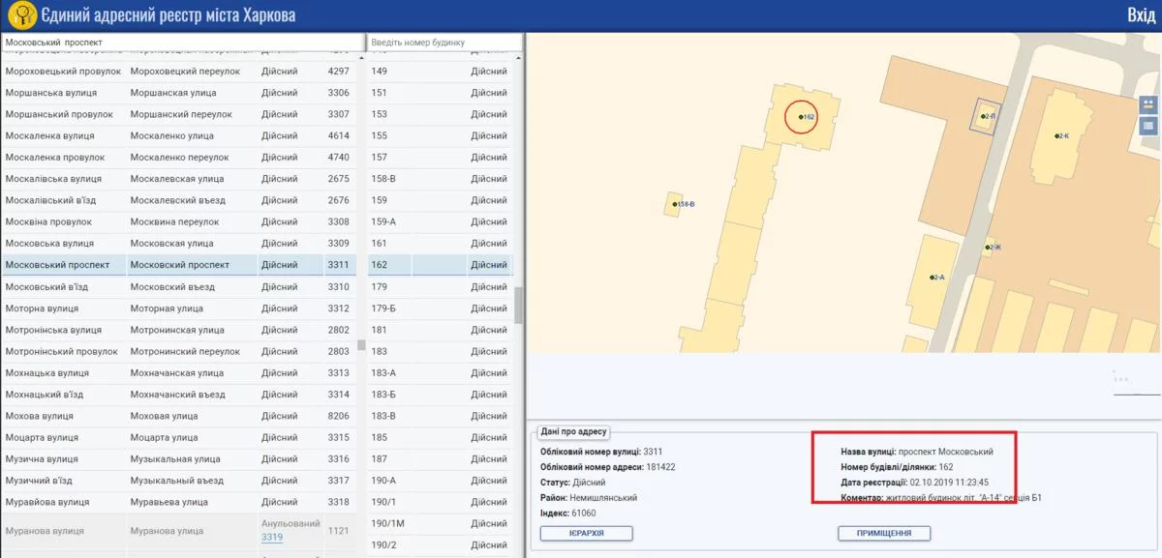
Task: Click the building number input field
Action: click(444, 43)
